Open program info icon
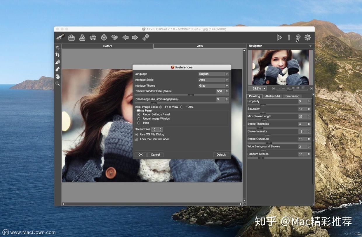 point(289,37)
